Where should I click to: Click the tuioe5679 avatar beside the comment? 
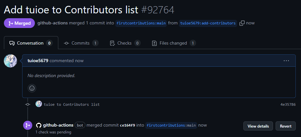(x=10, y=61)
